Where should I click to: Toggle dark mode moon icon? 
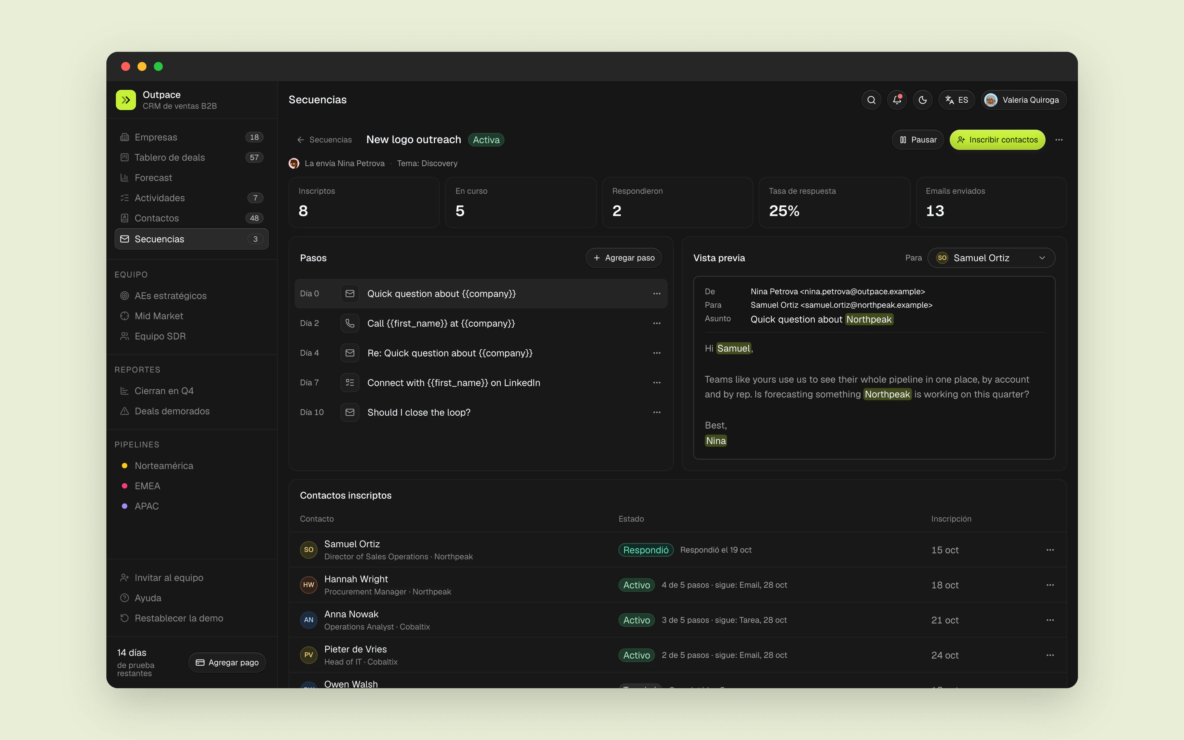click(923, 100)
